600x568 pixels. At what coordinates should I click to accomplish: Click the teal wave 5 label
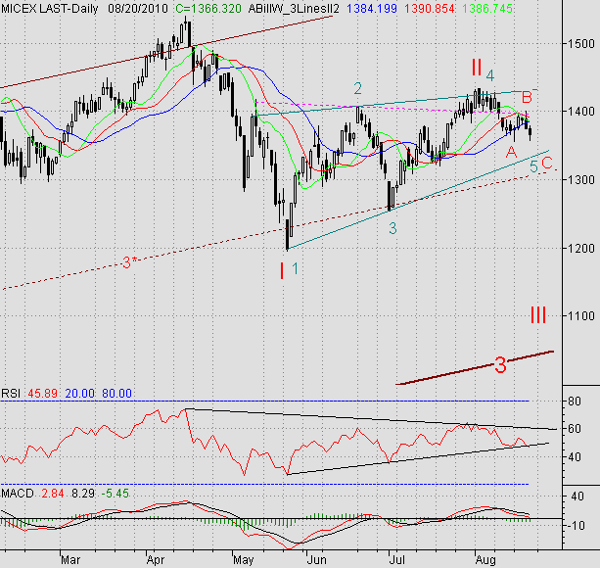[x=533, y=166]
